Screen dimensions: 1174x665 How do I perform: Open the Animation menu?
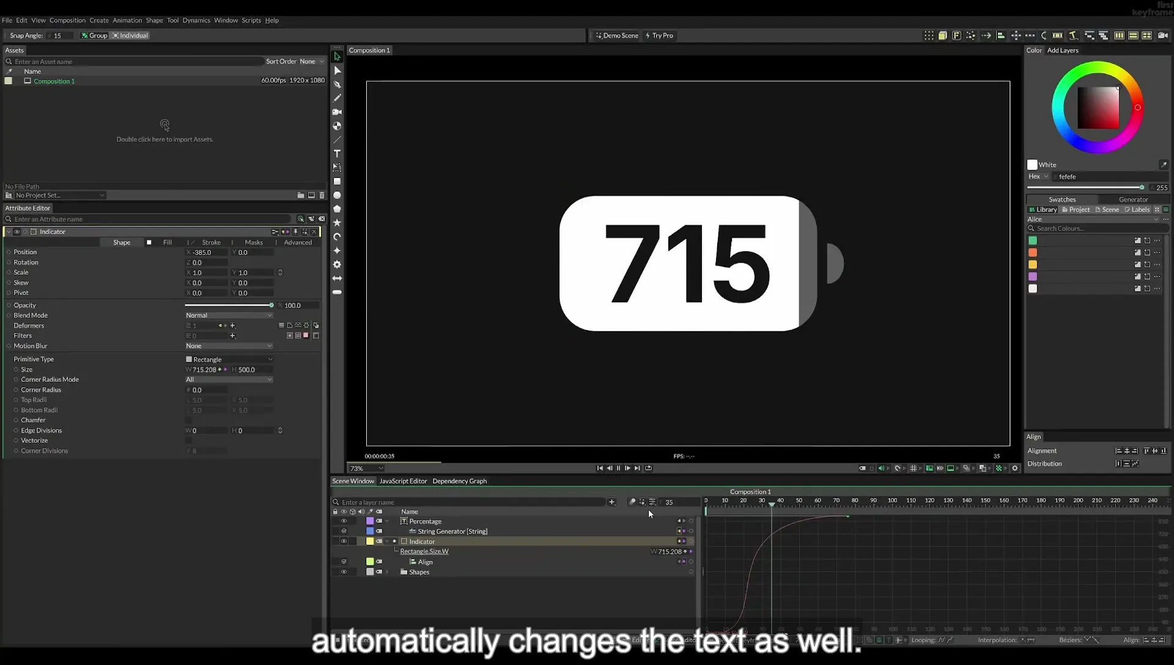pos(127,20)
